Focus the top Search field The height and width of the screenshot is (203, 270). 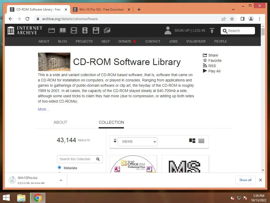(238, 31)
